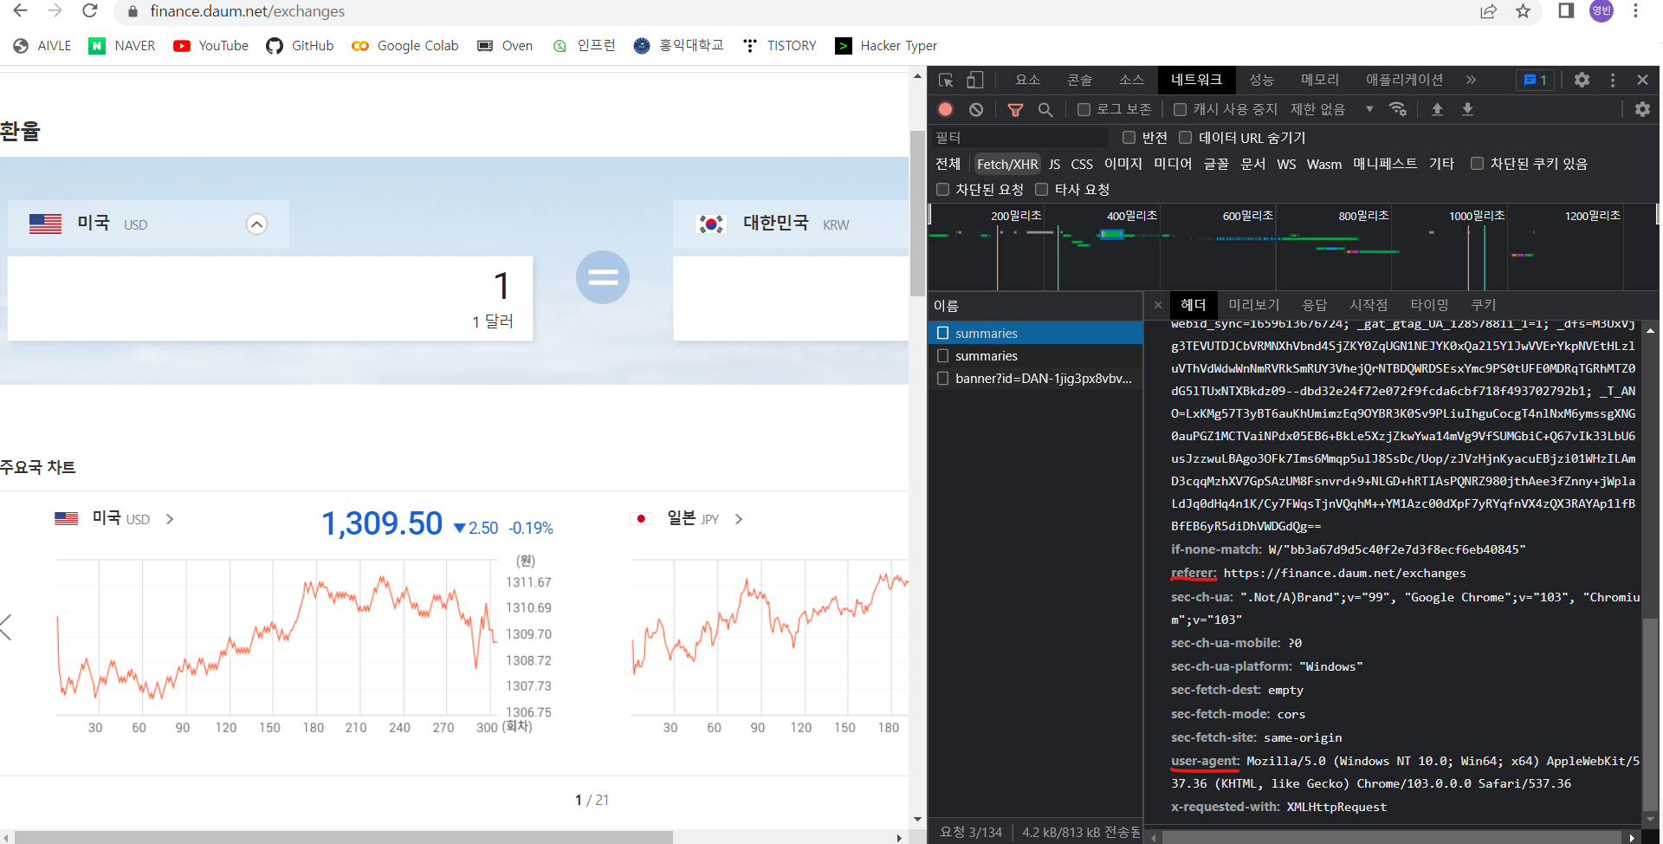Toggle the network filter funnel icon

pos(1015,109)
